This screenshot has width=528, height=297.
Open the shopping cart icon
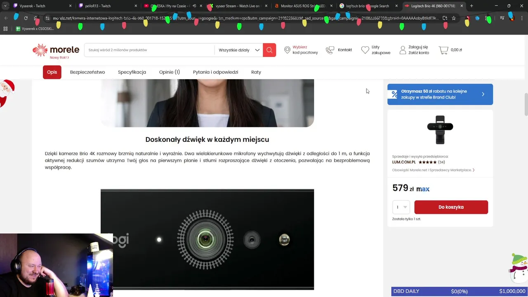pos(443,50)
